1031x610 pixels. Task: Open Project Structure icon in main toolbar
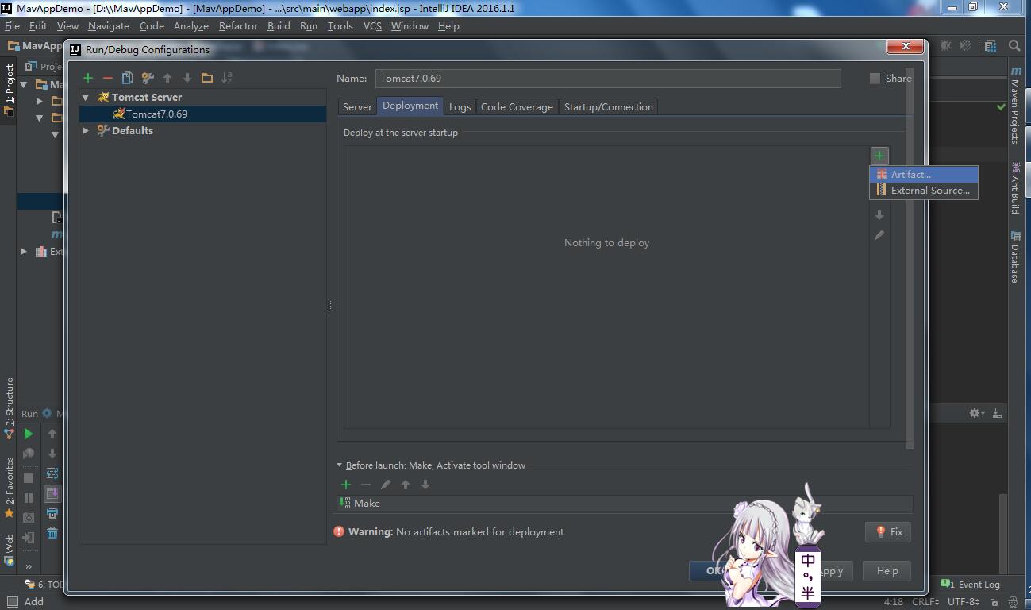click(991, 45)
